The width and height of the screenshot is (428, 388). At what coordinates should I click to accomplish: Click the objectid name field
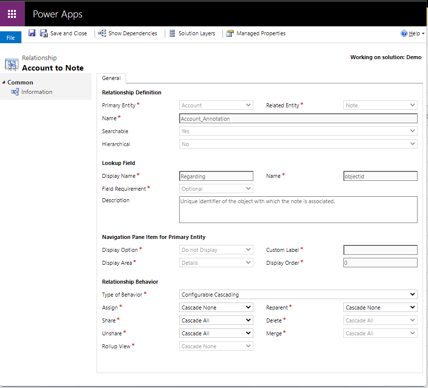pos(380,176)
